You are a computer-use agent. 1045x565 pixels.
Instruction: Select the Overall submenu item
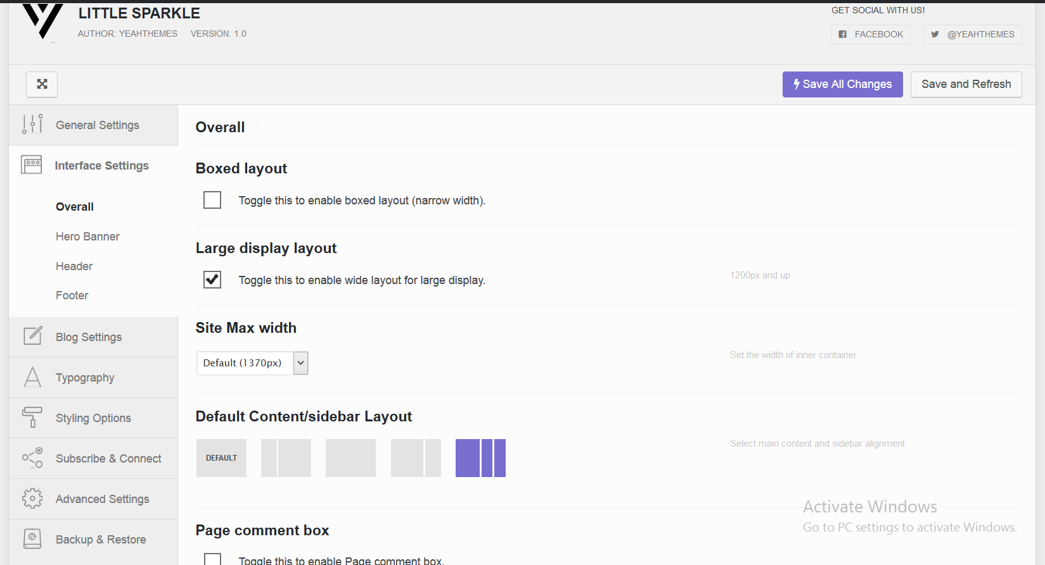click(75, 207)
